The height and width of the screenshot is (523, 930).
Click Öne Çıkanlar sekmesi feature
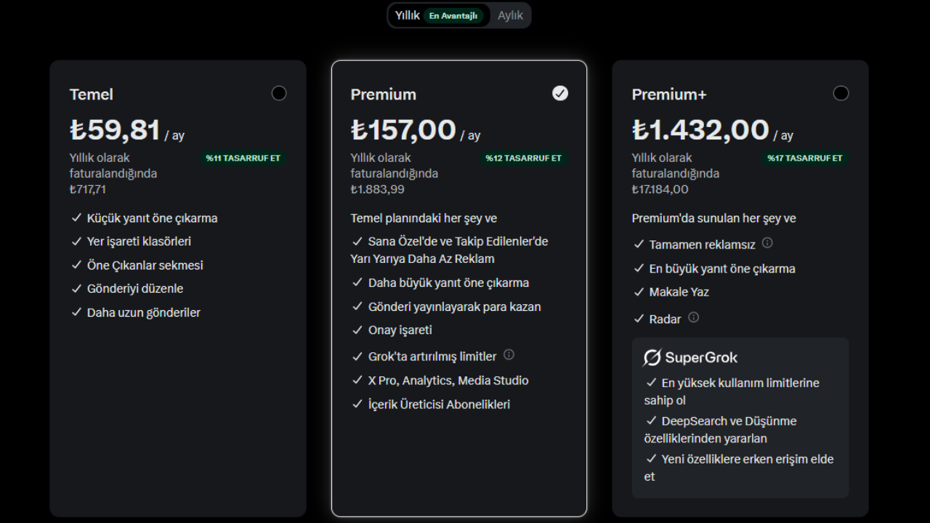point(145,265)
